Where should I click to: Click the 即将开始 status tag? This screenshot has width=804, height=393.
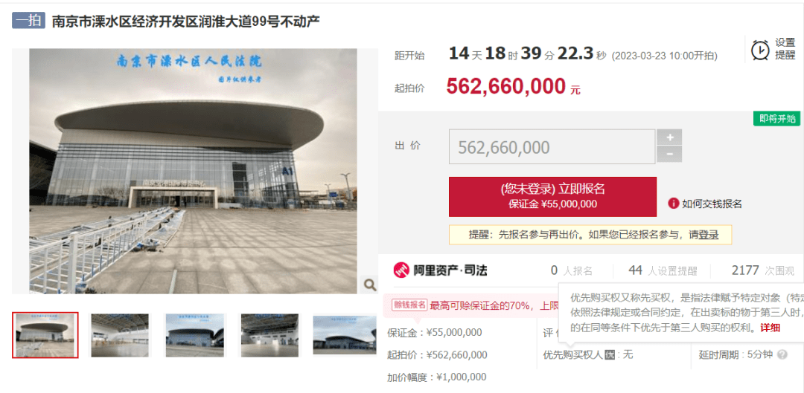[x=776, y=119]
